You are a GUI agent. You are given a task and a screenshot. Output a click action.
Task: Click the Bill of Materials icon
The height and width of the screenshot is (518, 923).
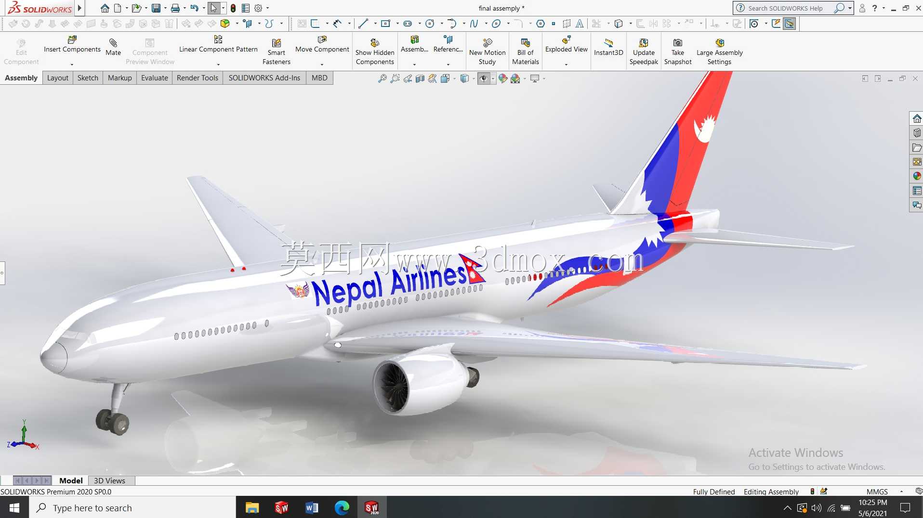pyautogui.click(x=526, y=42)
